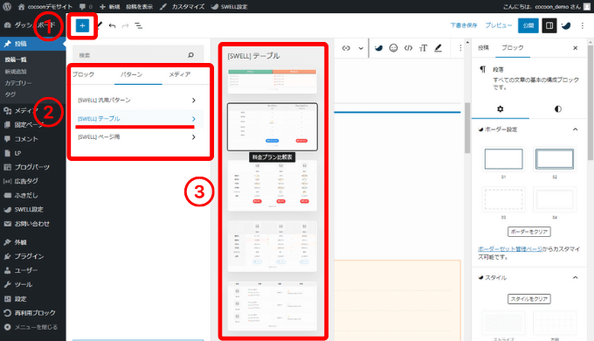Insert the three-column red button table pattern
594x341 pixels.
pos(272,185)
